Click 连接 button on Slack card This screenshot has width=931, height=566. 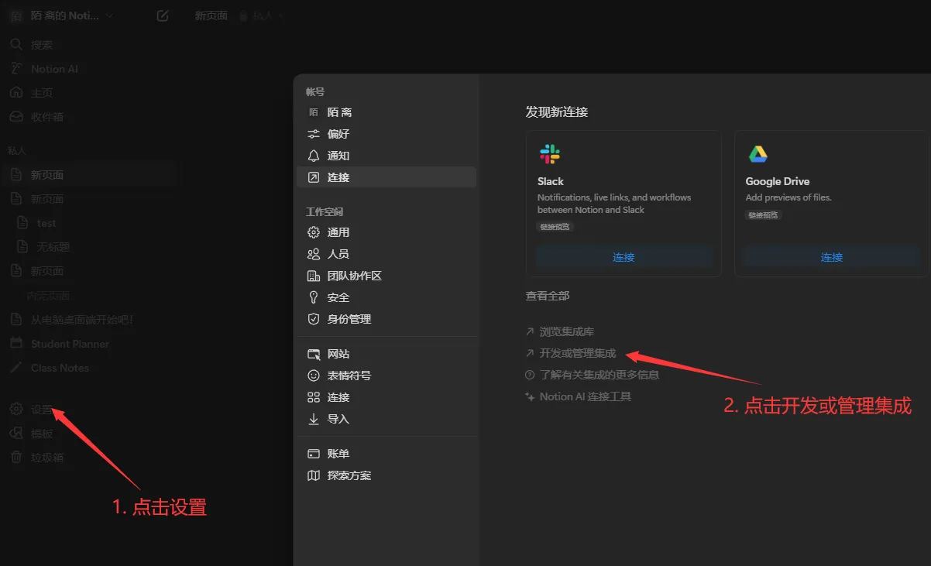coord(624,257)
